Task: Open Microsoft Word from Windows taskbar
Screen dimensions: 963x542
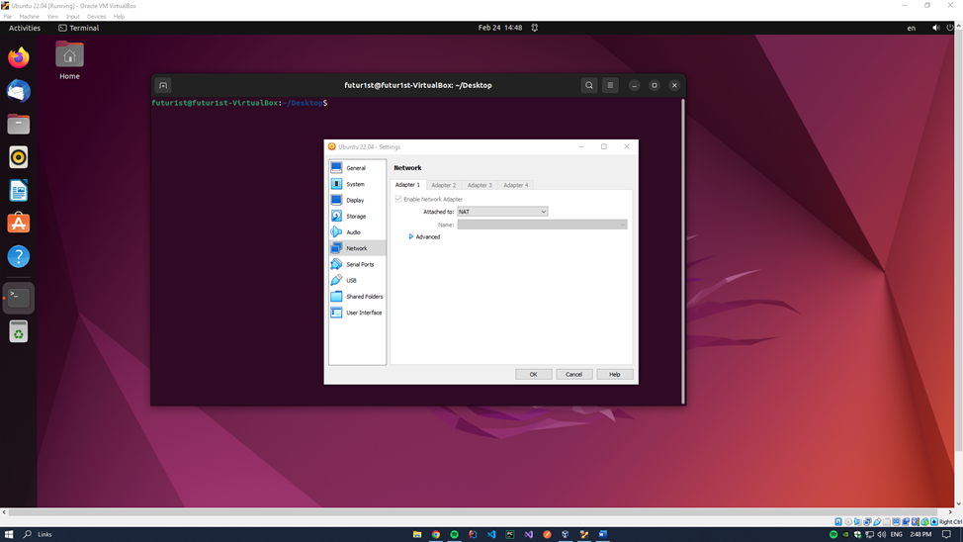Action: tap(602, 535)
